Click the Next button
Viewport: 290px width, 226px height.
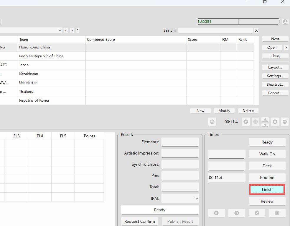point(275,39)
